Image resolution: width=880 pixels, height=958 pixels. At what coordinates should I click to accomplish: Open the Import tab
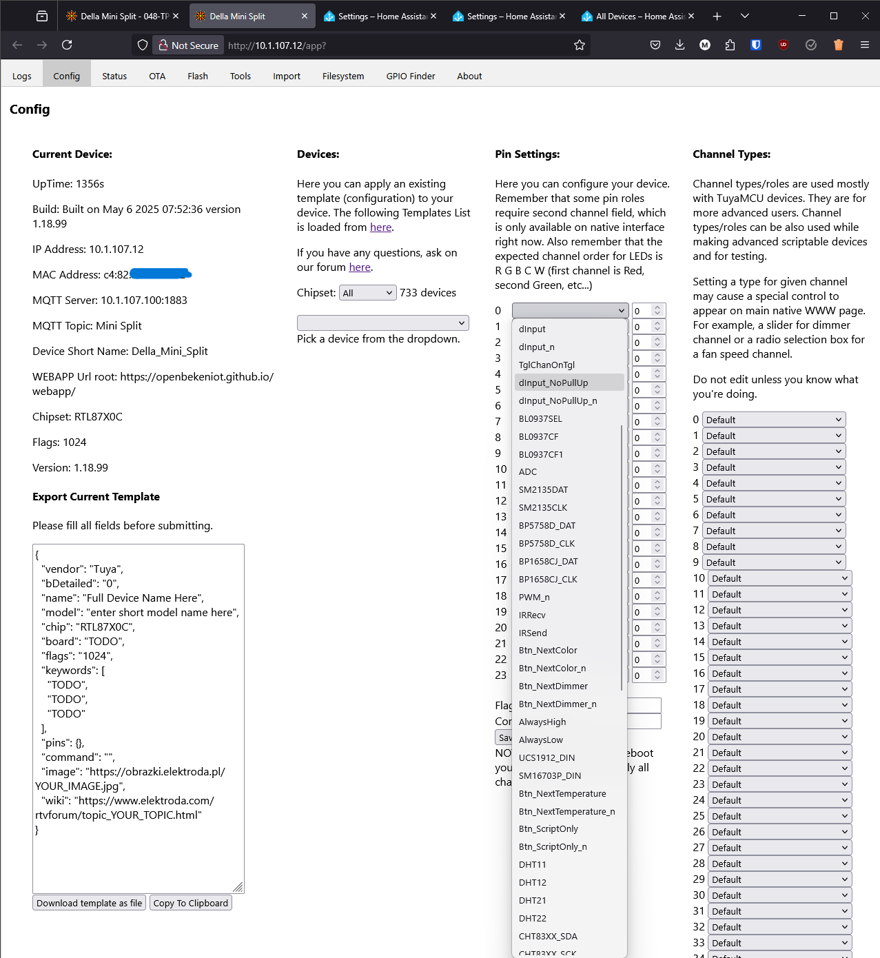pos(287,76)
